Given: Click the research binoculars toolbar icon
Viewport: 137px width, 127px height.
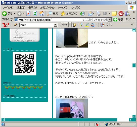Looking at the screenshot, I should coord(127,14).
